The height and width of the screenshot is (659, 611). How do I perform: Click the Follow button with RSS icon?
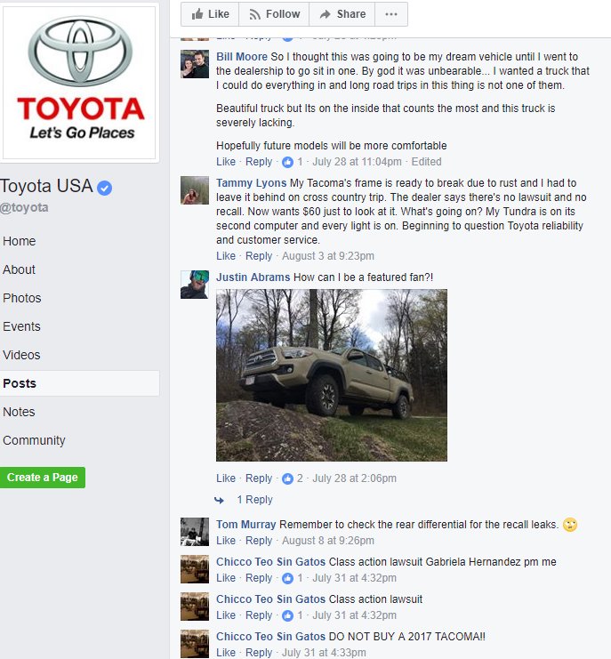point(274,14)
